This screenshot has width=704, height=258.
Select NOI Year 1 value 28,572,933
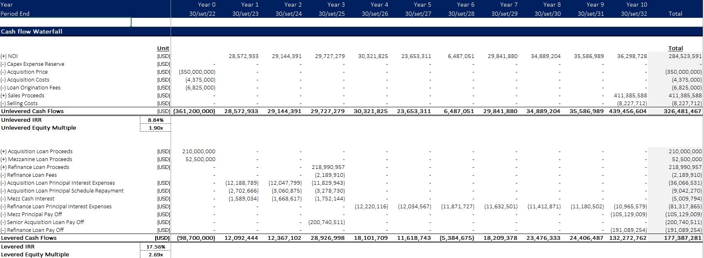243,56
